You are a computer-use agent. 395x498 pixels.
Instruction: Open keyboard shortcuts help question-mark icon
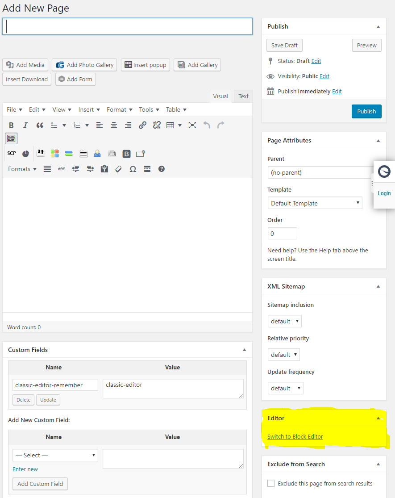(x=162, y=169)
